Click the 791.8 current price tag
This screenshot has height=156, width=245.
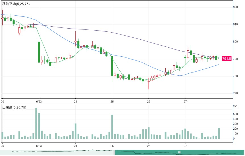click(227, 59)
